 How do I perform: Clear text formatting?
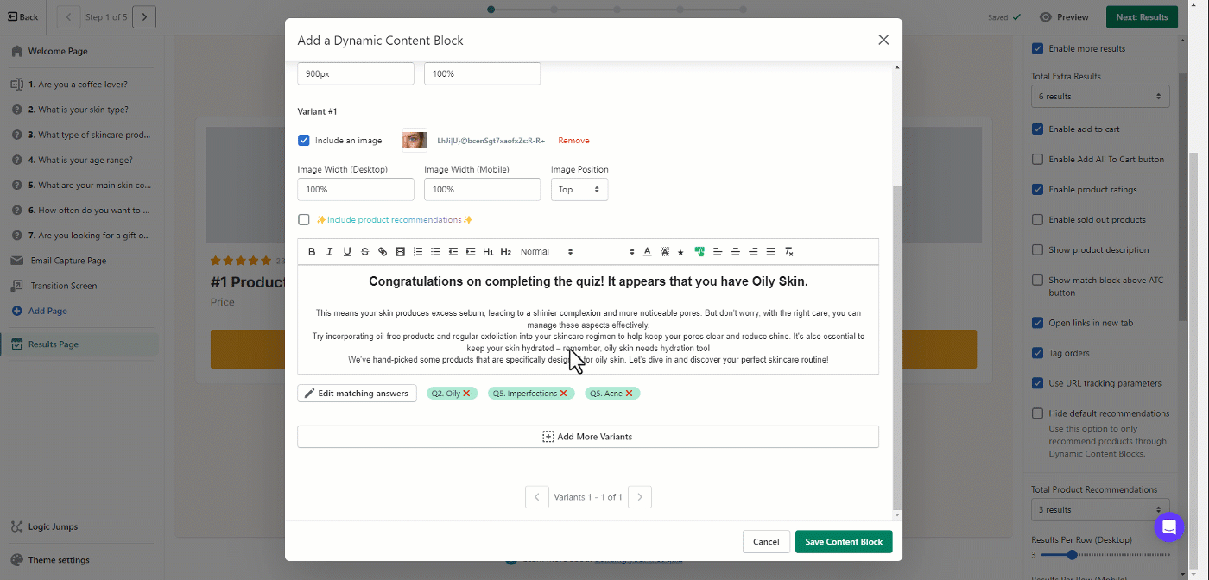coord(788,252)
